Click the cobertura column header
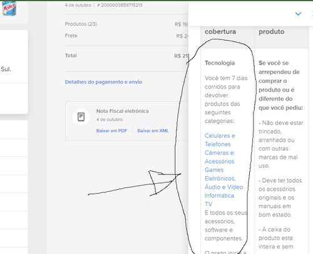Image resolution: width=313 pixels, height=254 pixels. pos(220,31)
